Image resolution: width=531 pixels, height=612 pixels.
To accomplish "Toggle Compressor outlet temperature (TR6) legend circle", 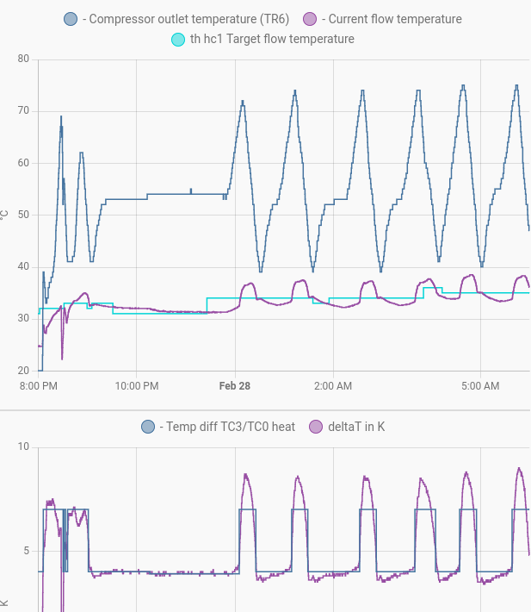I will tap(71, 19).
